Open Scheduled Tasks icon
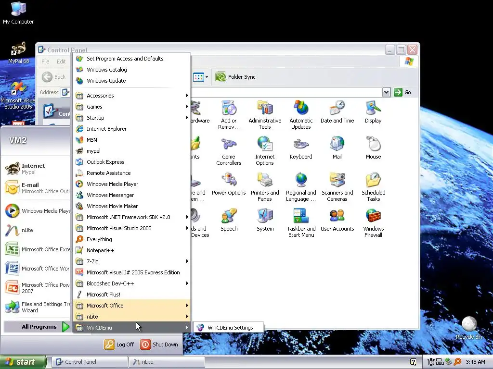 click(373, 187)
